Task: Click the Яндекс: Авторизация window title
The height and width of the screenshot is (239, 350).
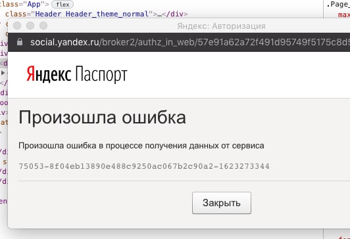Action: 221,26
